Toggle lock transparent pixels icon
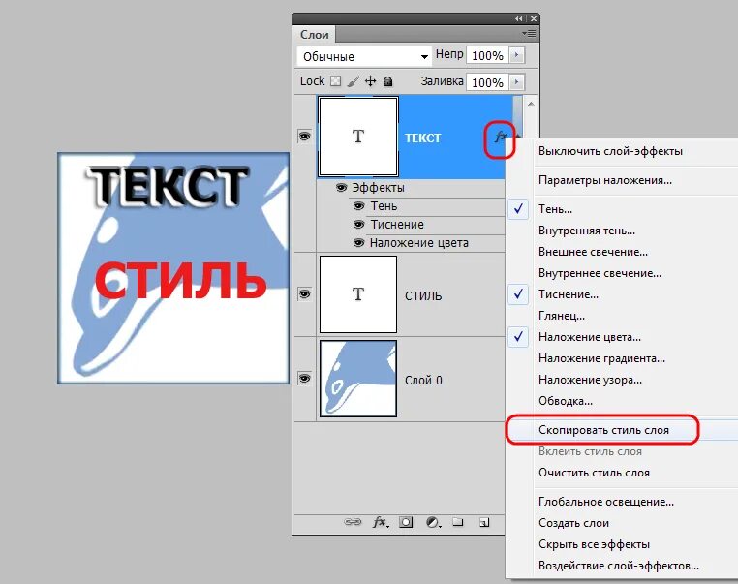This screenshot has width=738, height=584. tap(335, 81)
